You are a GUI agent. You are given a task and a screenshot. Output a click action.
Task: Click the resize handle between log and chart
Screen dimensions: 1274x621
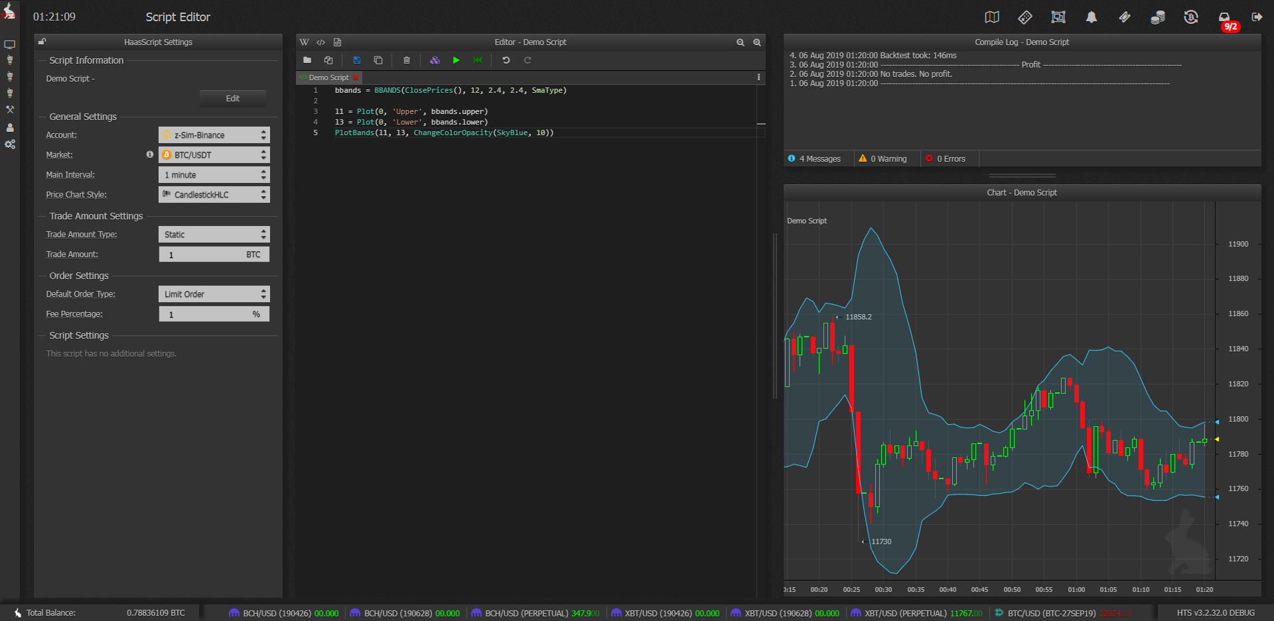(1022, 176)
